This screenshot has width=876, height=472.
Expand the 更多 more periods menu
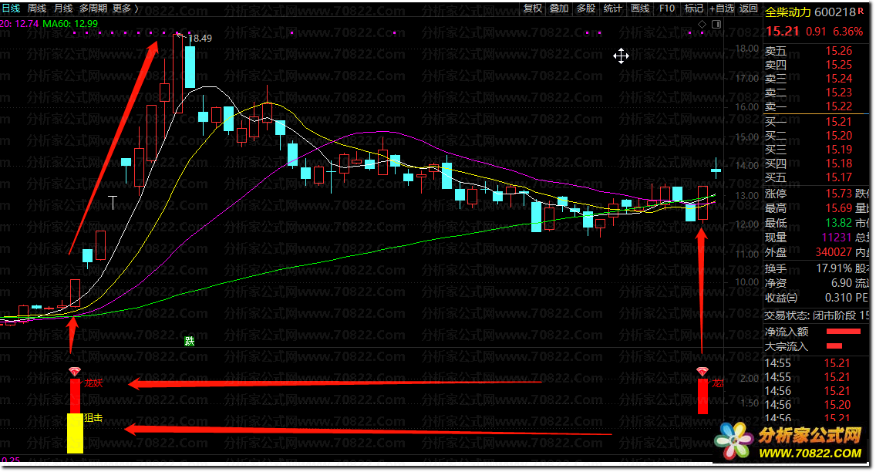click(x=125, y=8)
